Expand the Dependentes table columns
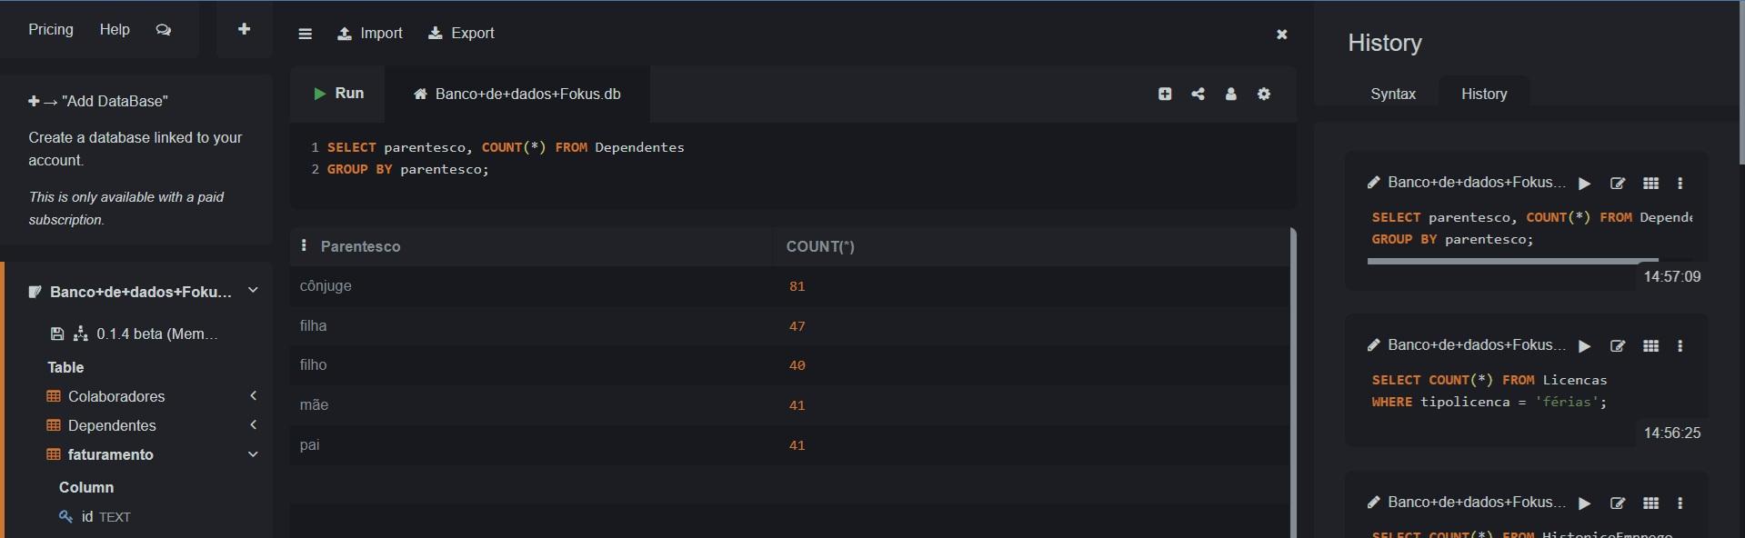The width and height of the screenshot is (1745, 538). [254, 424]
